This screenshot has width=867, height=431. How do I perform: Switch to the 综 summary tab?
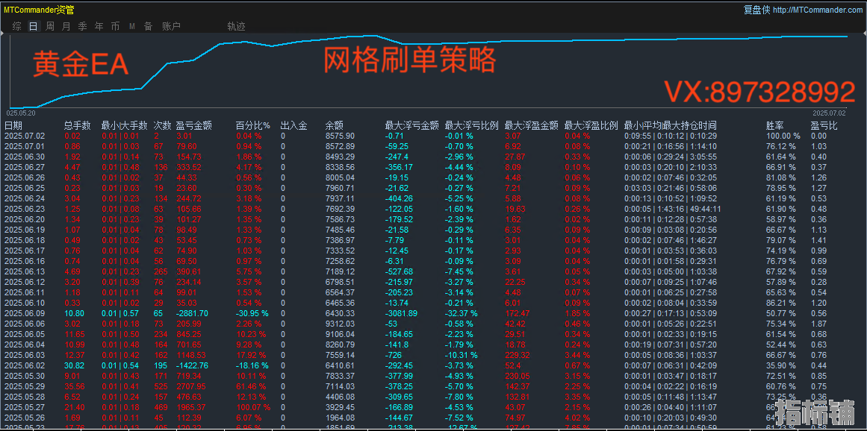click(17, 26)
